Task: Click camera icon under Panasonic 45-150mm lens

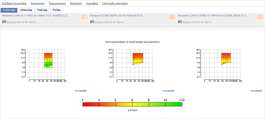Action: pos(180,22)
